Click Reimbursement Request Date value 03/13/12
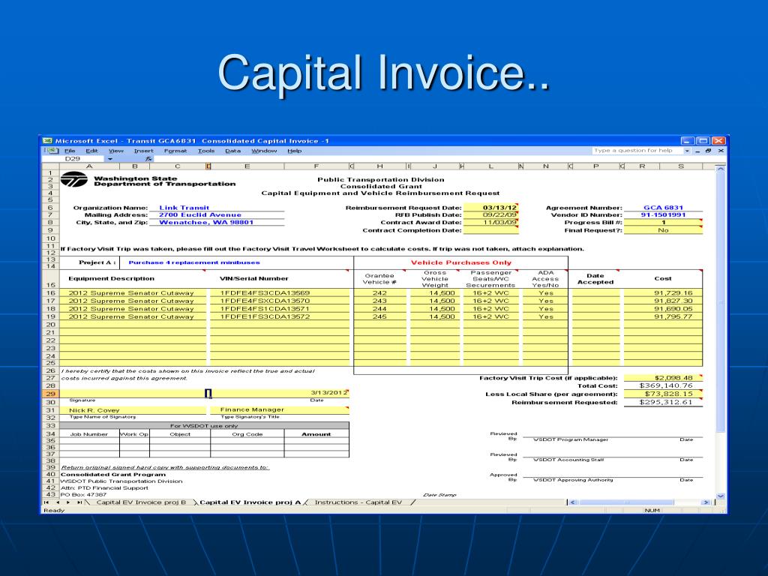 click(490, 208)
